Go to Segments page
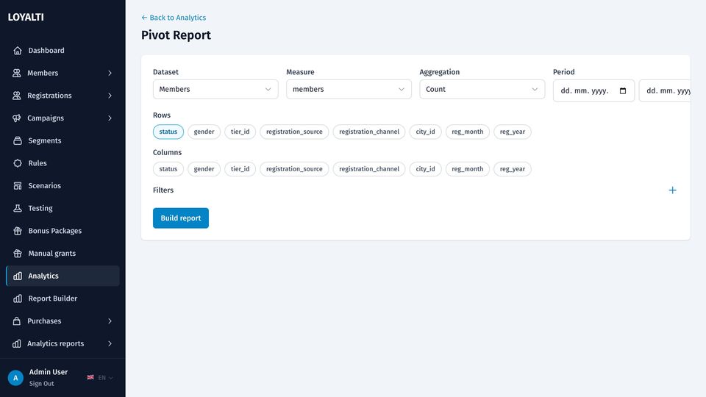 point(63,140)
